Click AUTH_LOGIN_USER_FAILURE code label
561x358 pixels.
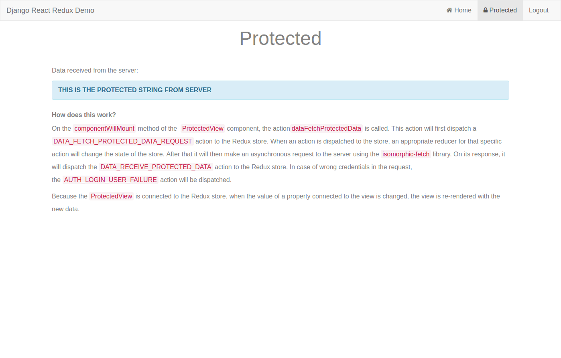110,180
